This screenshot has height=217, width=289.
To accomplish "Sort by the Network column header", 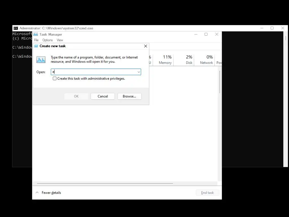I will tap(206, 63).
